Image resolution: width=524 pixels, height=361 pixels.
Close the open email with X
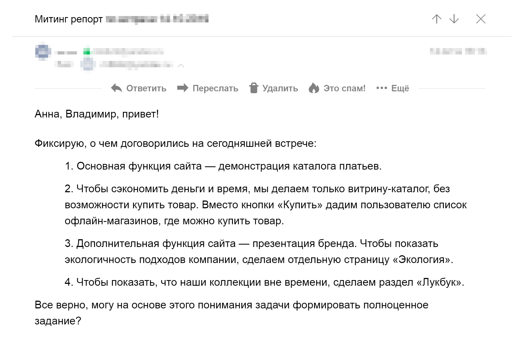click(x=481, y=19)
